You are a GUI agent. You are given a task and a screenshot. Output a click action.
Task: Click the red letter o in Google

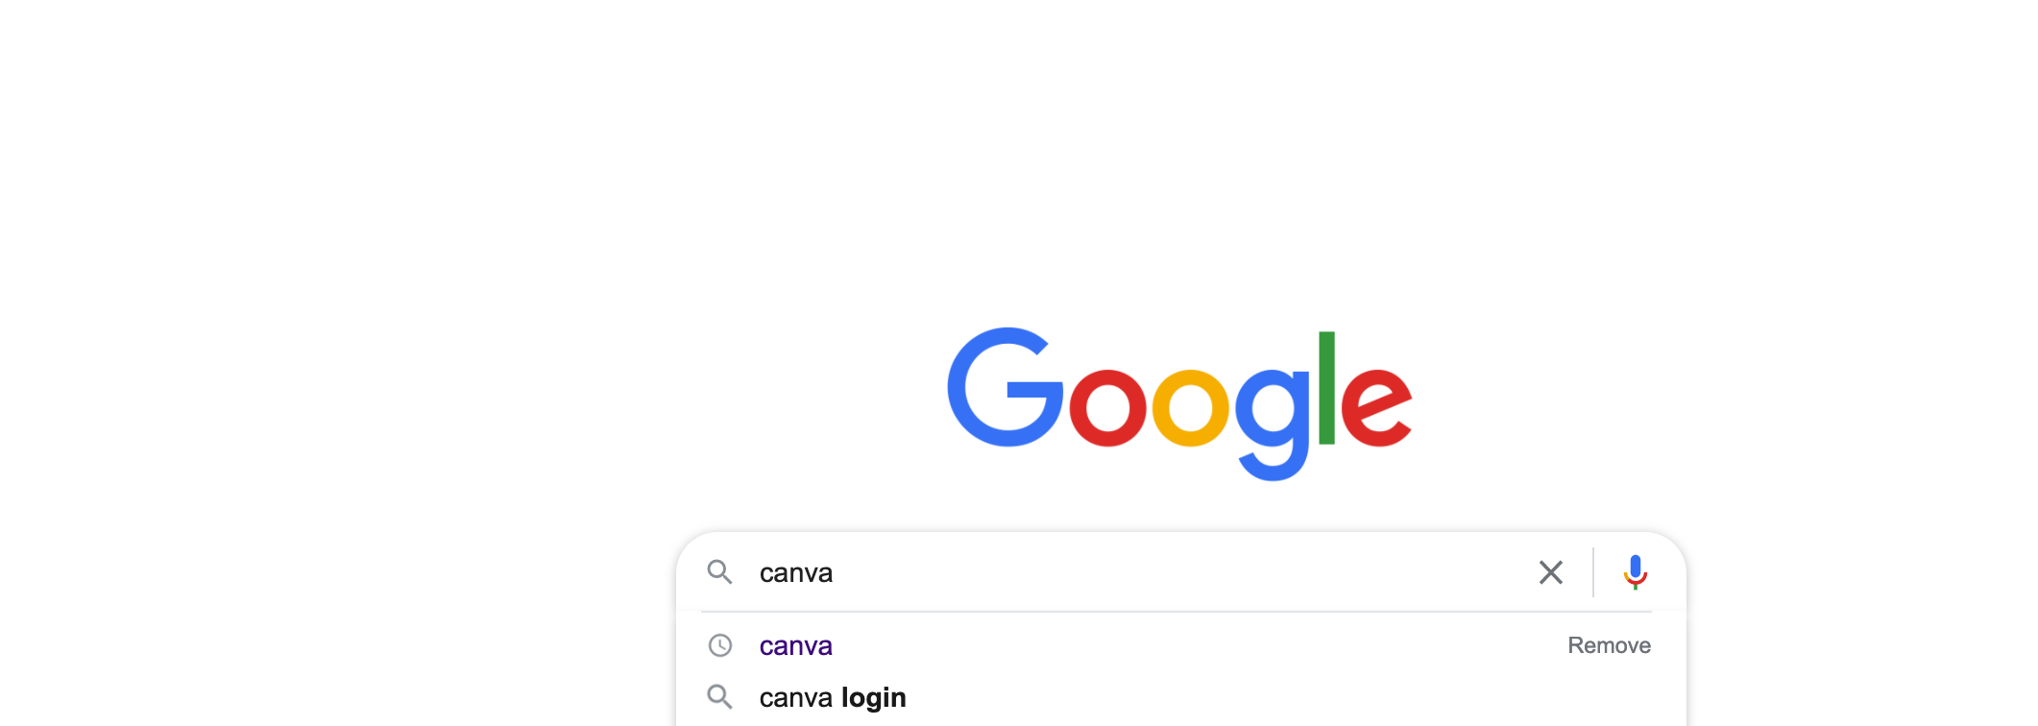point(1107,408)
